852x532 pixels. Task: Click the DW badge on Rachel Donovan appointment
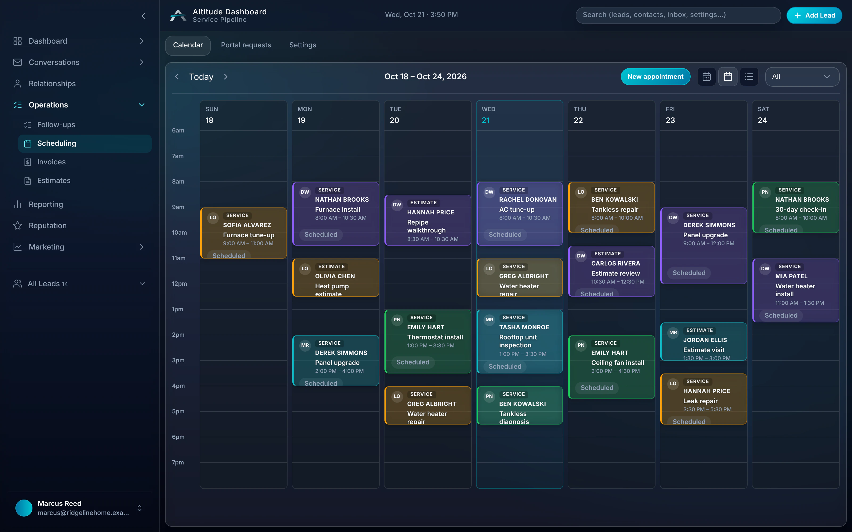coord(489,192)
